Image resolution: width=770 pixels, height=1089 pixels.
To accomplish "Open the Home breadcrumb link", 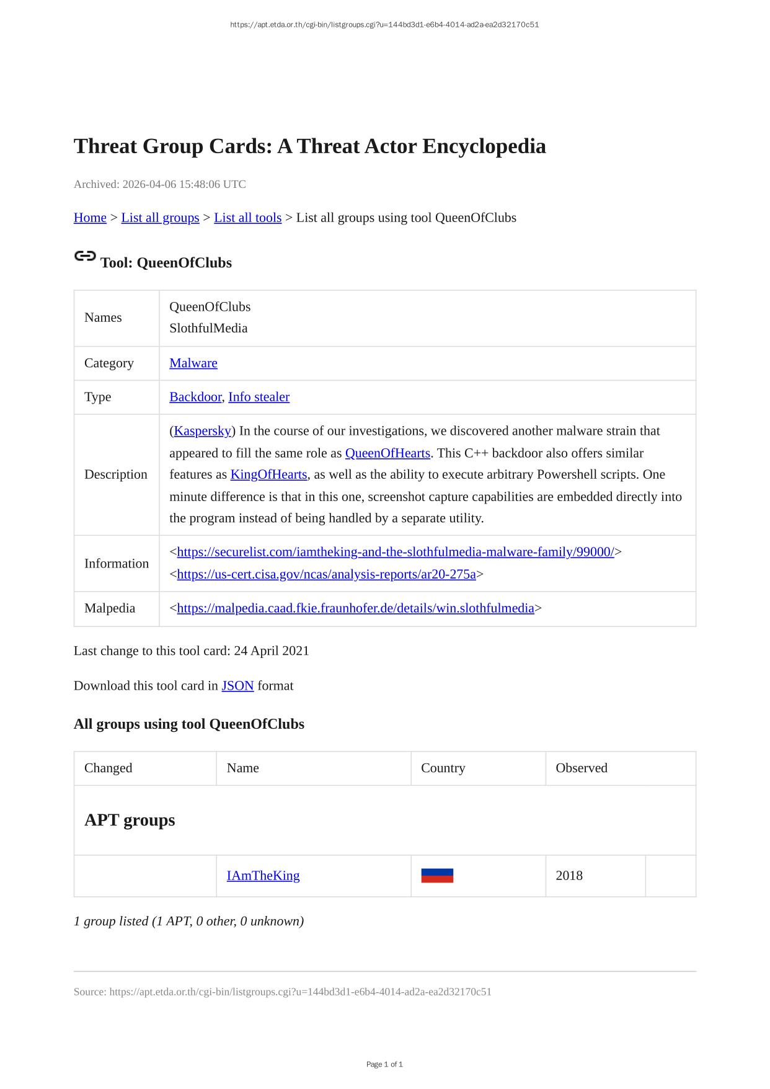I will [90, 218].
